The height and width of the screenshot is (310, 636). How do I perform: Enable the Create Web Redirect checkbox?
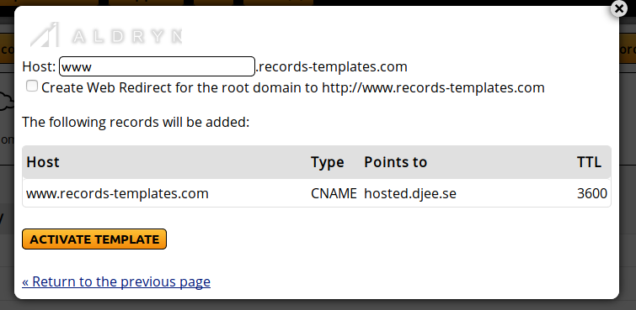click(x=32, y=87)
